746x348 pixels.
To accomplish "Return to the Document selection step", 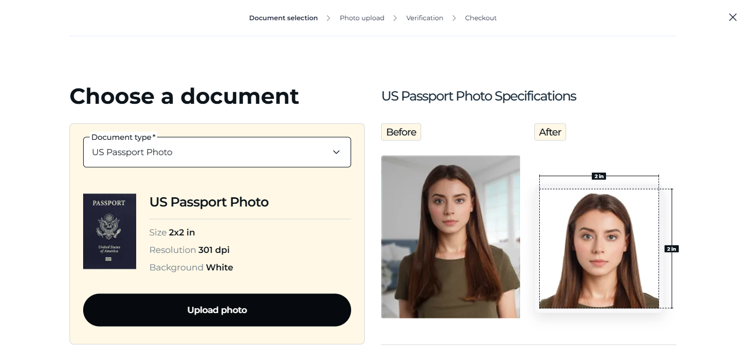I will 283,17.
